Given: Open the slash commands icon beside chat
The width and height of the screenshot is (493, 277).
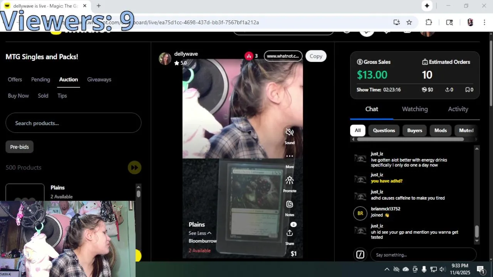Looking at the screenshot, I should coord(360,255).
